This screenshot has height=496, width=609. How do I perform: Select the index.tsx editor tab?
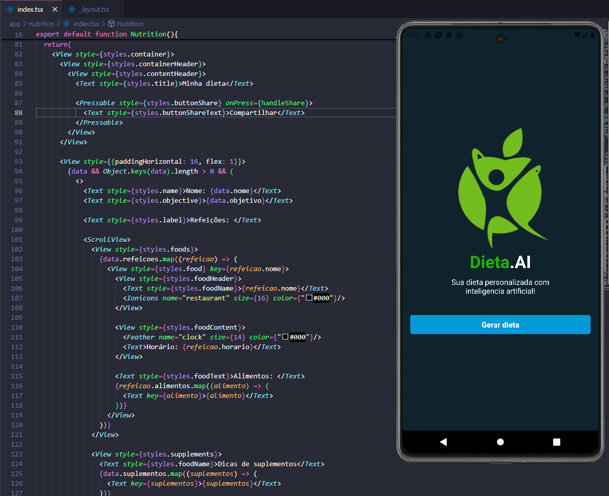[x=30, y=9]
